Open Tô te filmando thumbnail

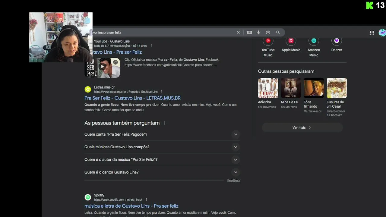[x=314, y=88]
